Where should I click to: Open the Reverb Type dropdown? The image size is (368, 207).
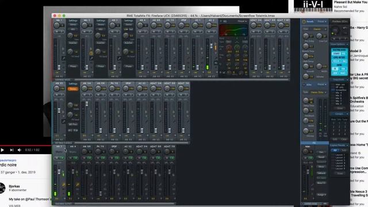tap(319, 29)
